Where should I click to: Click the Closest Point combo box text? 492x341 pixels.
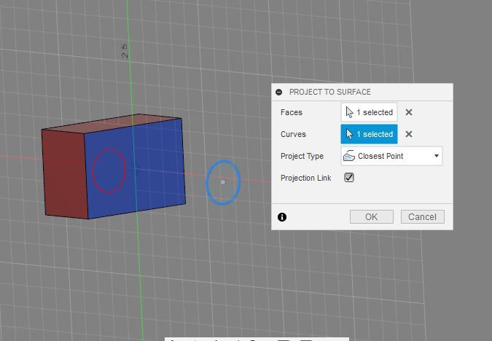(380, 156)
